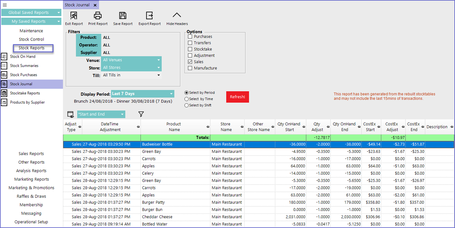
Task: Click the Export Report icon
Action: (x=149, y=16)
